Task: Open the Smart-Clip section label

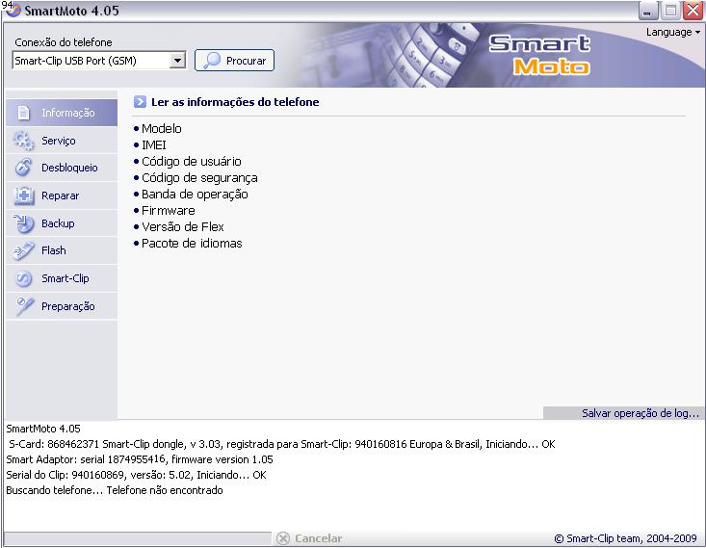Action: coord(65,278)
